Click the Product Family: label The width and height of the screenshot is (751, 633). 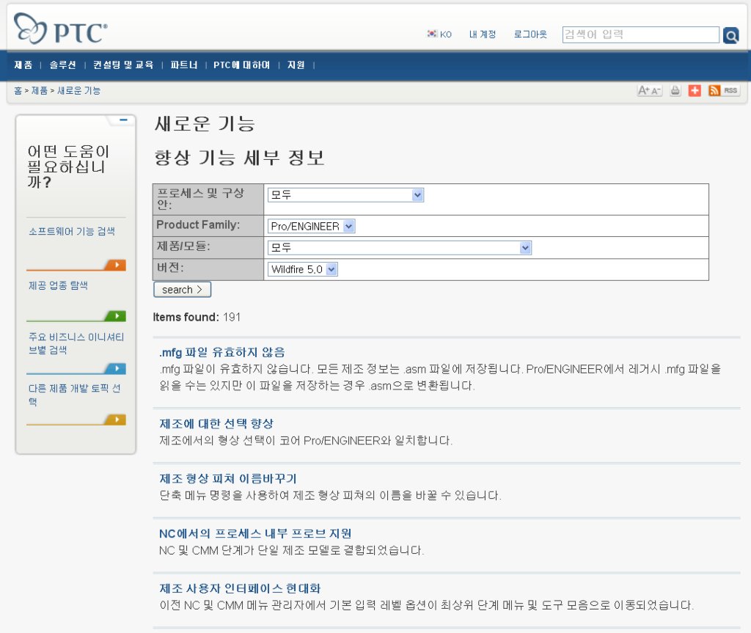198,224
